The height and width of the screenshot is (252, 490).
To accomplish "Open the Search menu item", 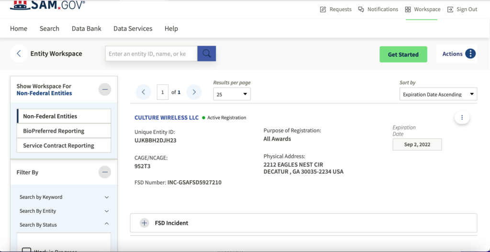I will click(x=49, y=28).
